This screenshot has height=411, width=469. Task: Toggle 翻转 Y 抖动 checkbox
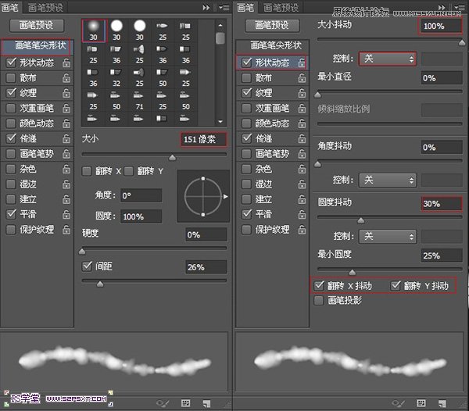[x=396, y=285]
